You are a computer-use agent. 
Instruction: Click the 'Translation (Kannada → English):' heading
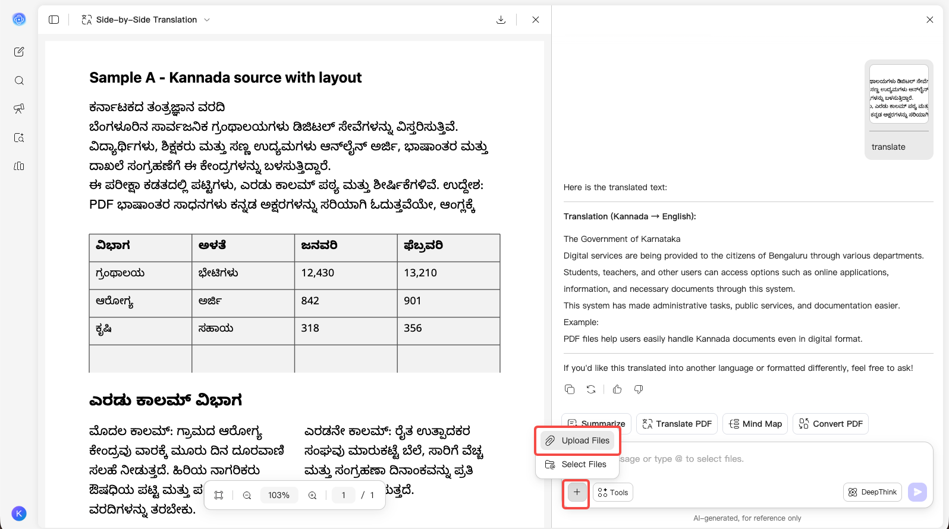[630, 216]
